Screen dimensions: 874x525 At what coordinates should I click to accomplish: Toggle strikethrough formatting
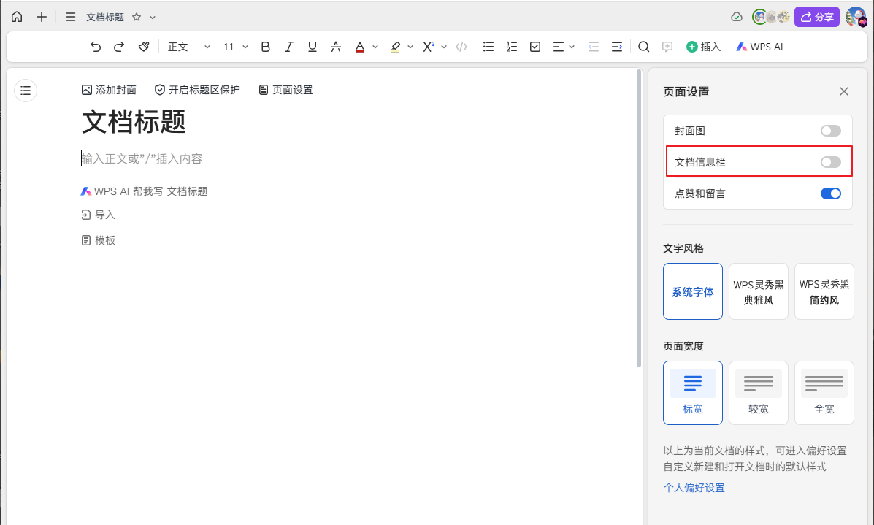(336, 47)
